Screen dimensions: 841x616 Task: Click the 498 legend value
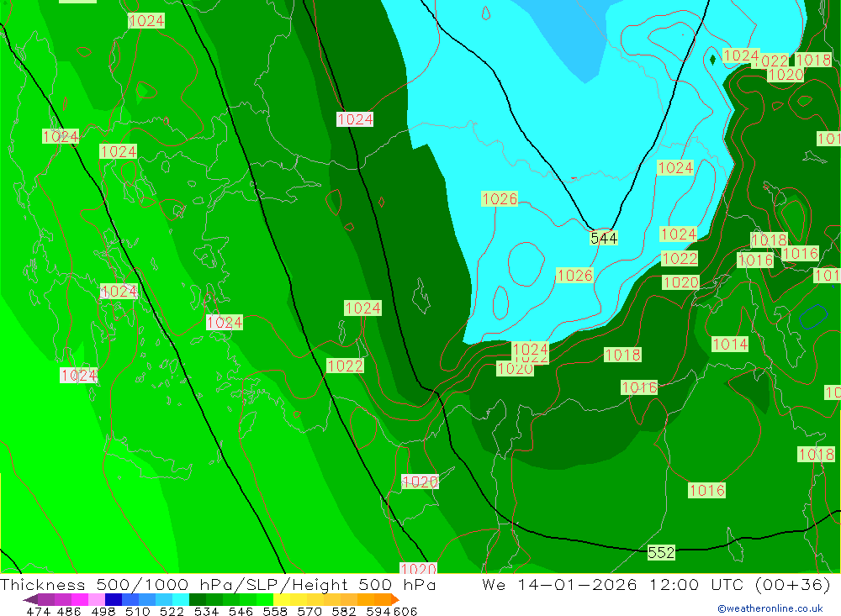point(103,611)
